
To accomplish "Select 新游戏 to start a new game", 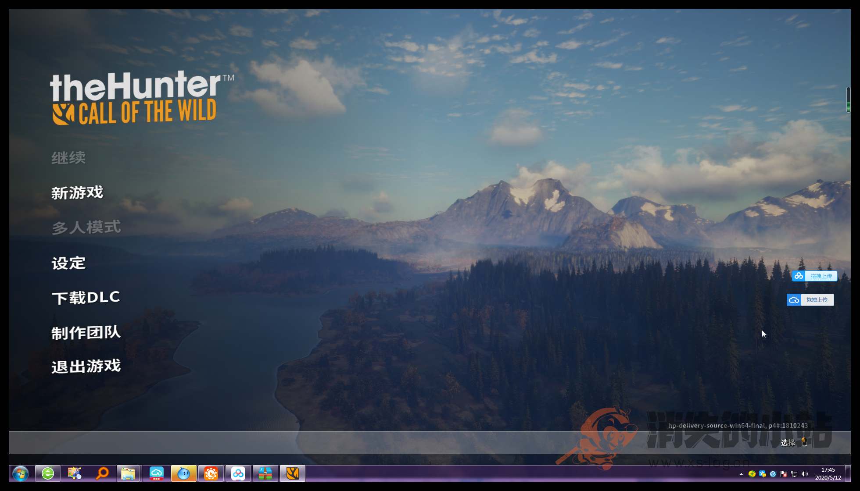I will 77,192.
